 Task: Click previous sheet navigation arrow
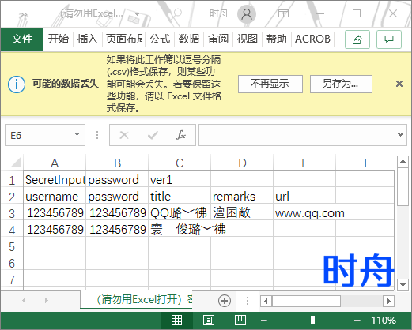[x=24, y=300]
